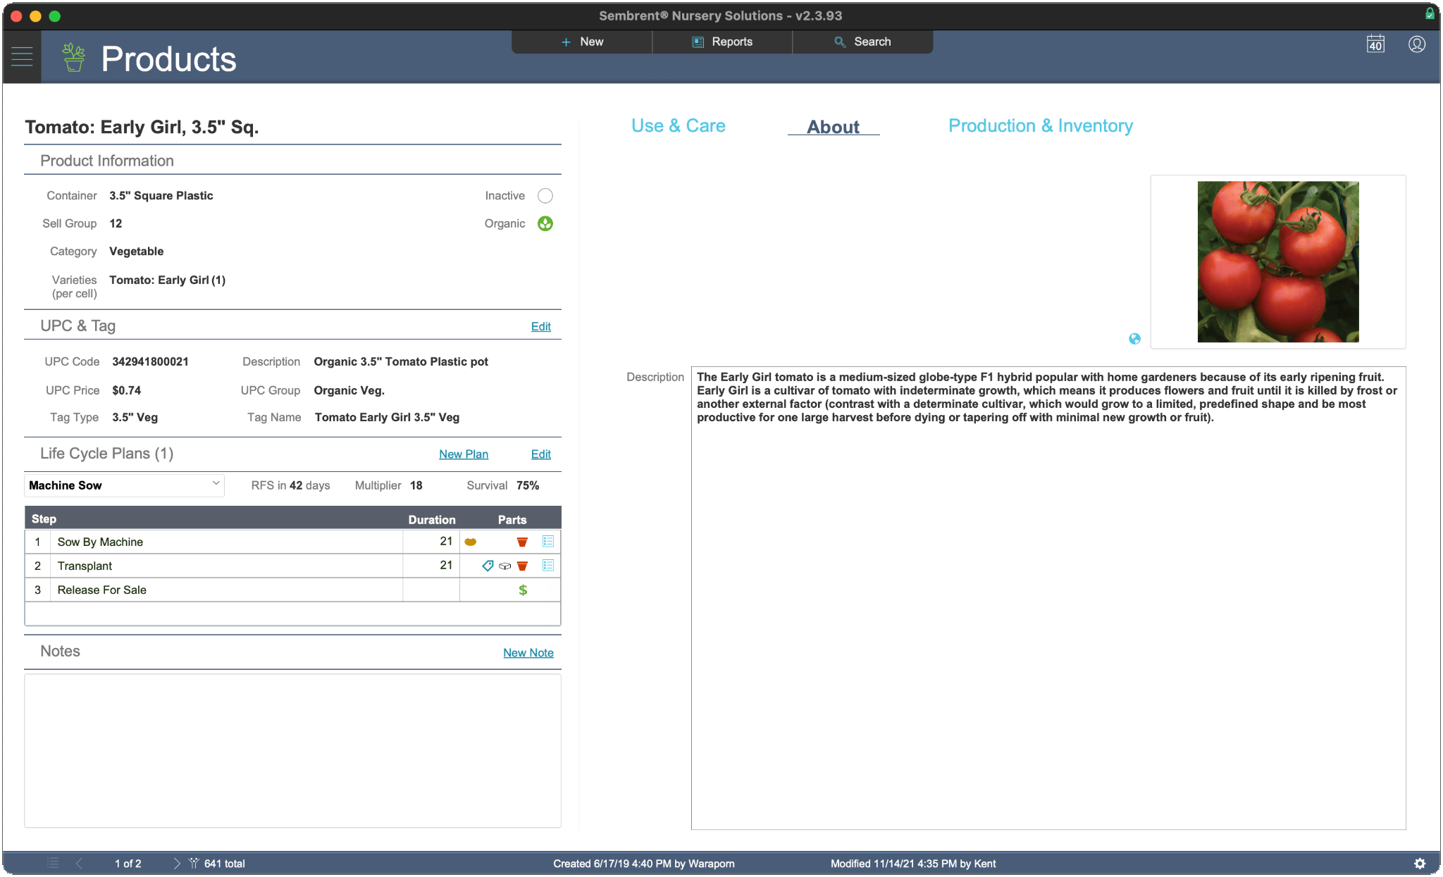Click the tray box icon in Transplant row
The image size is (1443, 877).
504,566
